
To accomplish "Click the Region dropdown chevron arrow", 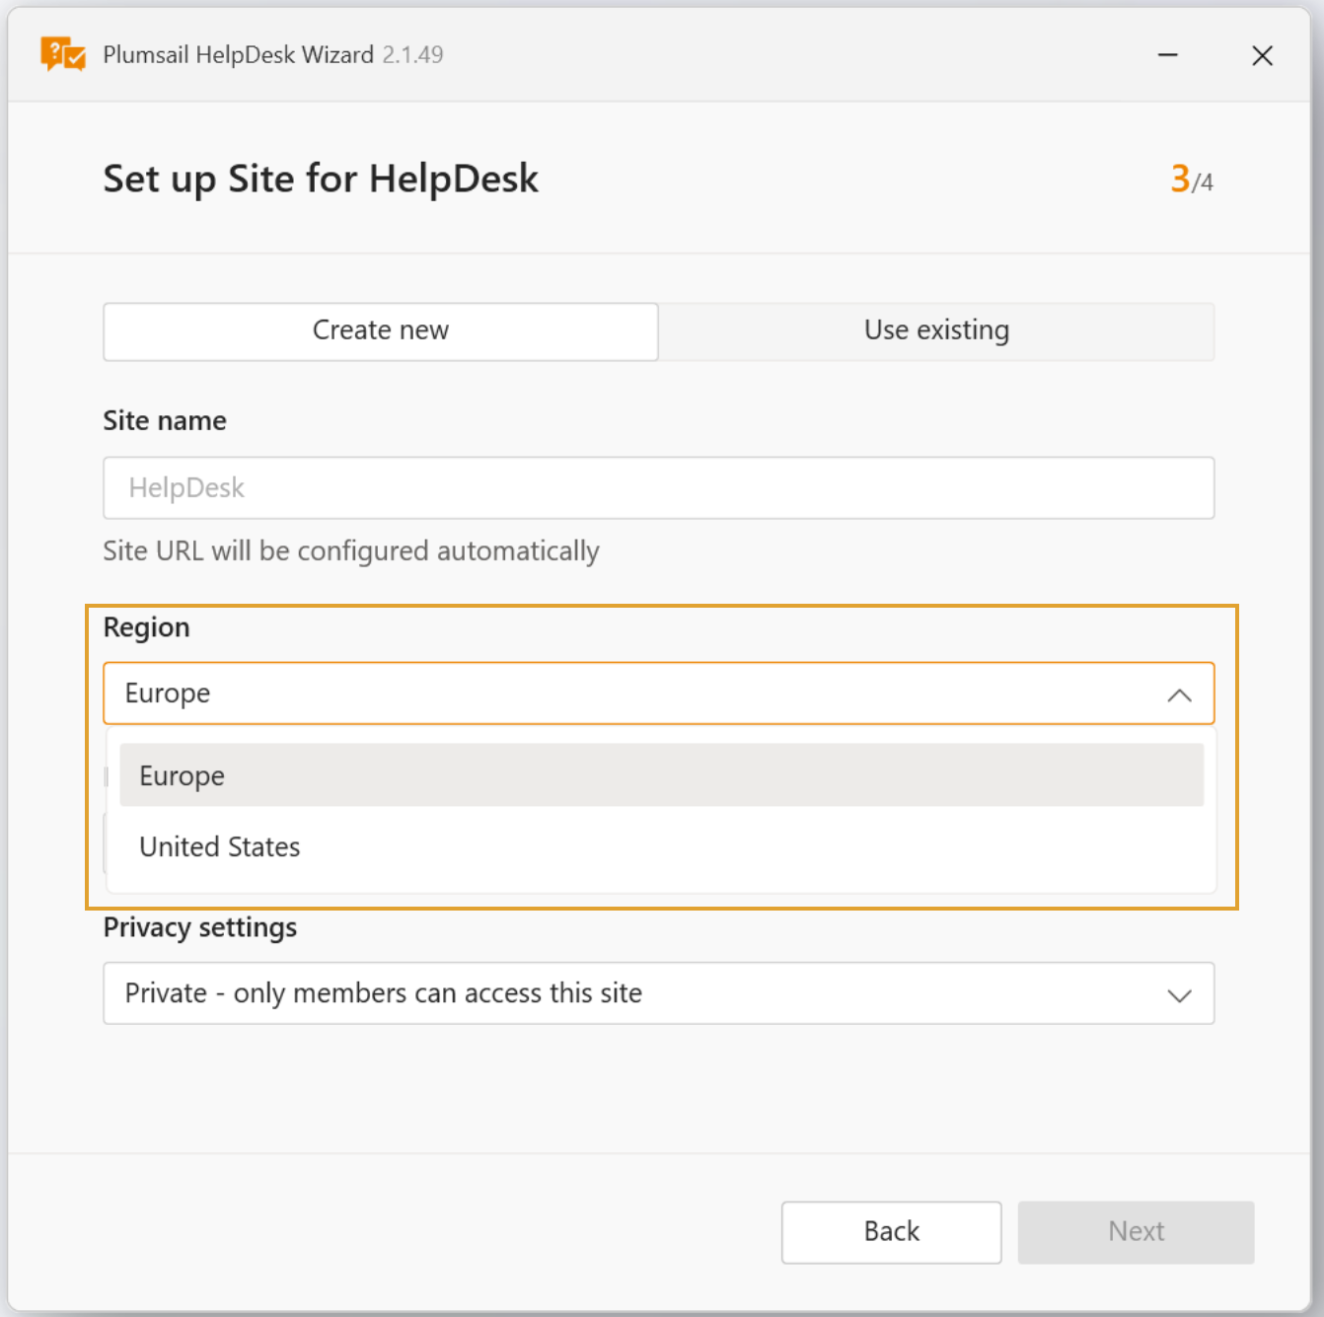I will (x=1179, y=695).
